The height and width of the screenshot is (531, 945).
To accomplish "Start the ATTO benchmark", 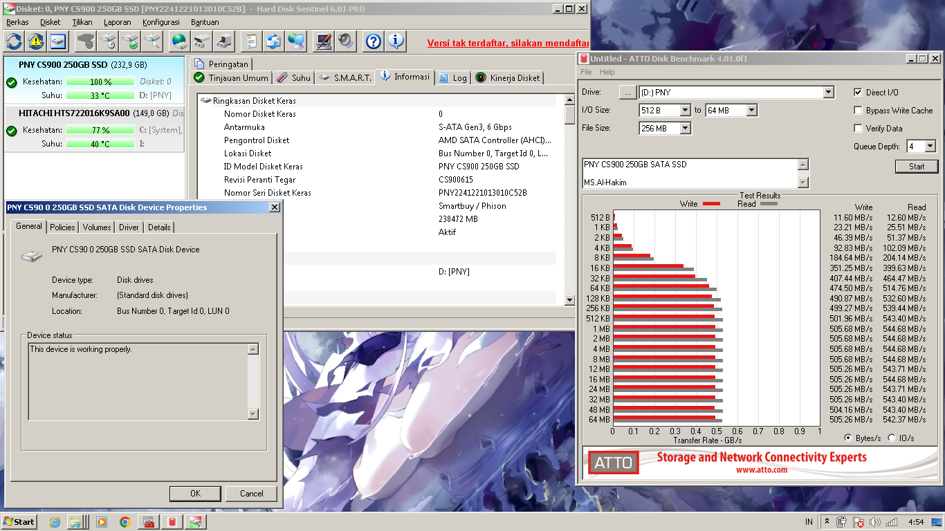I will (x=917, y=167).
